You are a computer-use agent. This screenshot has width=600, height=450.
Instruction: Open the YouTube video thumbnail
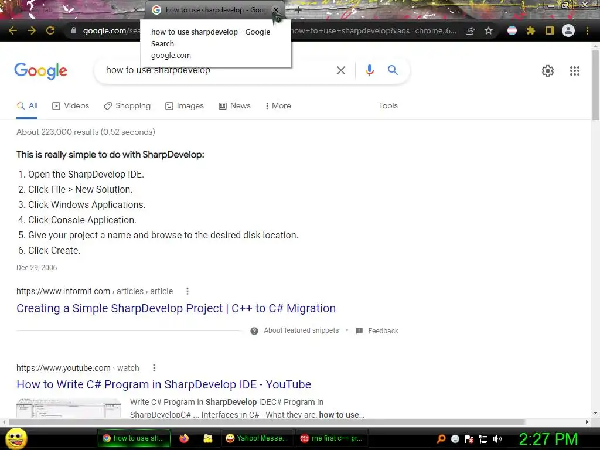click(x=69, y=408)
